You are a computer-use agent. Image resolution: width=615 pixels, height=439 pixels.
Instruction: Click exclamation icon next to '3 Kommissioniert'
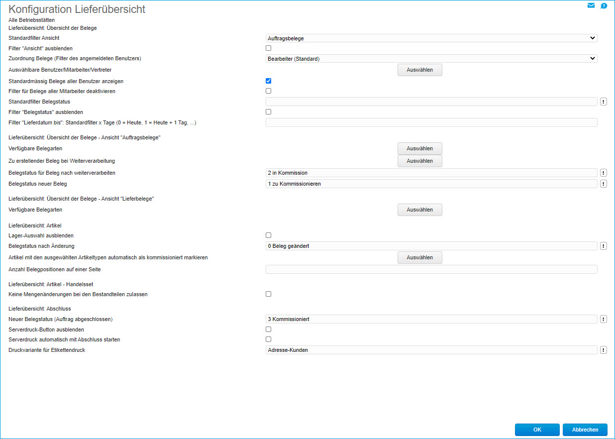pos(603,319)
